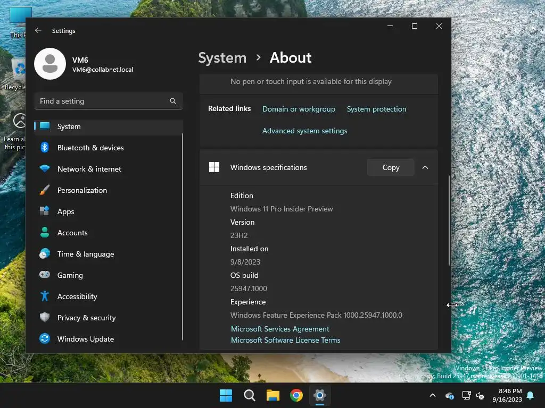Click the search magnifier in Find a setting

coord(173,101)
